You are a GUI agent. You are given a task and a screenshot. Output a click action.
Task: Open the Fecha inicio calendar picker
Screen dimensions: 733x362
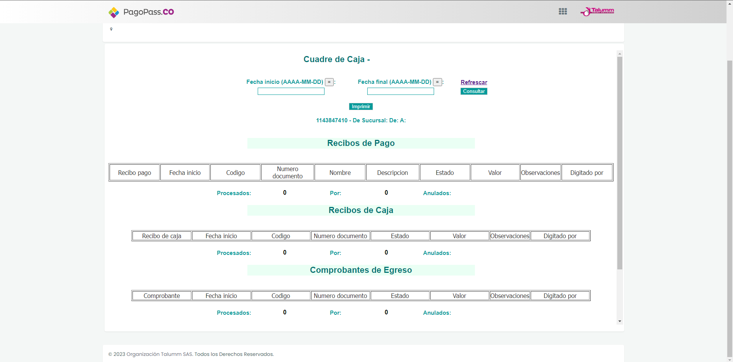(x=329, y=82)
